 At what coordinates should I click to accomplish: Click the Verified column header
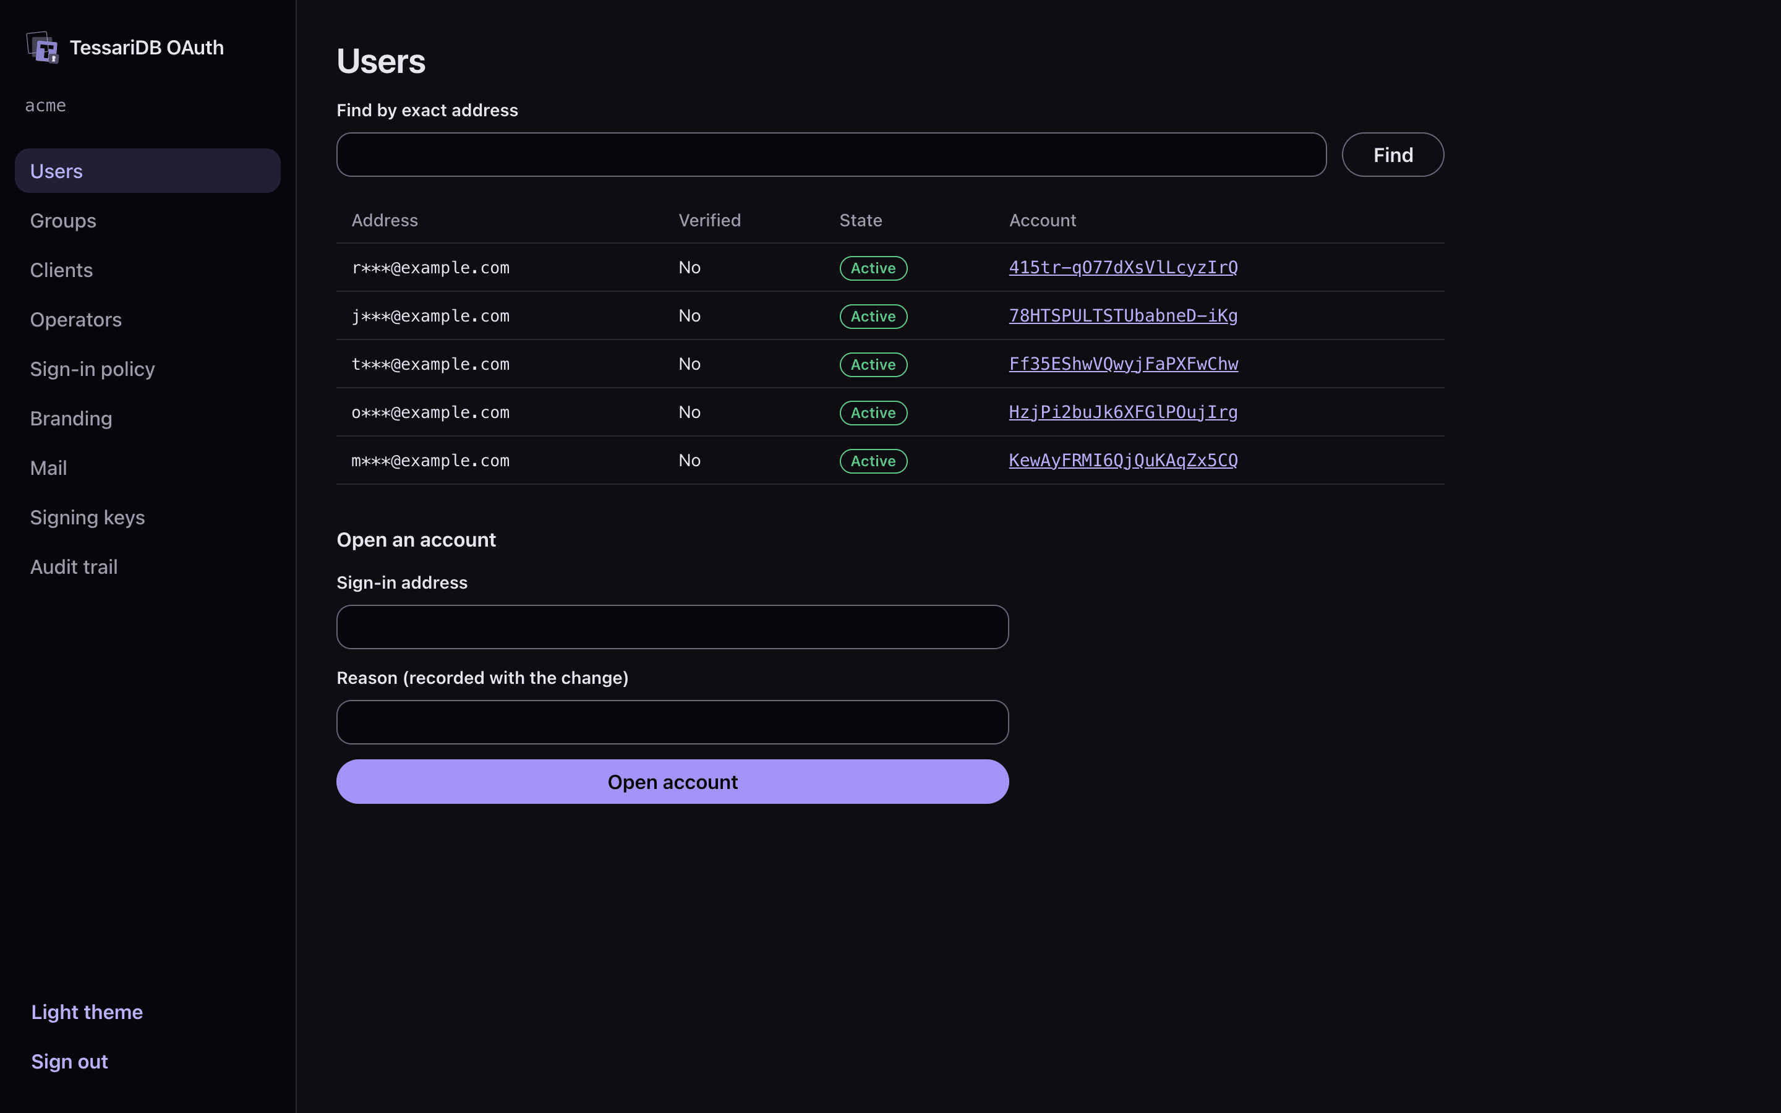[x=709, y=220]
